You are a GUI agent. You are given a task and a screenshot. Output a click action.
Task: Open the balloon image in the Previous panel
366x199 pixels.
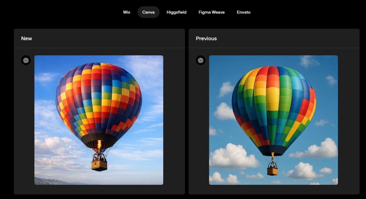click(273, 119)
